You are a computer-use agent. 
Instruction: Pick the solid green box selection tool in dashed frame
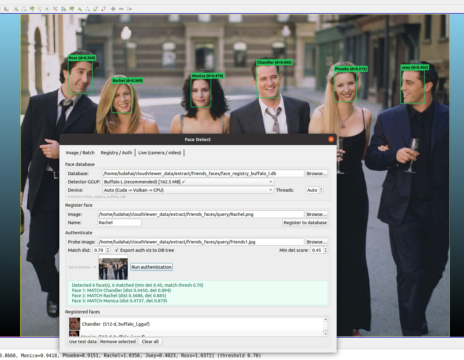pyautogui.click(x=32, y=9)
